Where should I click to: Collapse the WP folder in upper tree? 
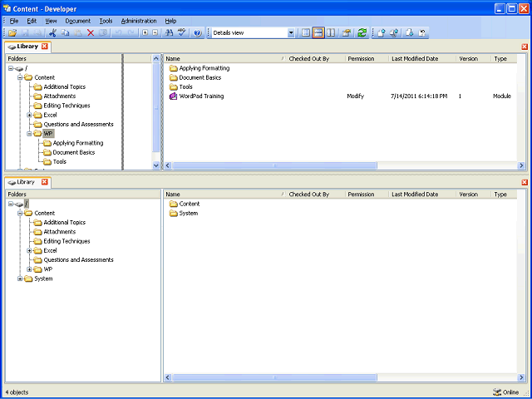tap(29, 134)
